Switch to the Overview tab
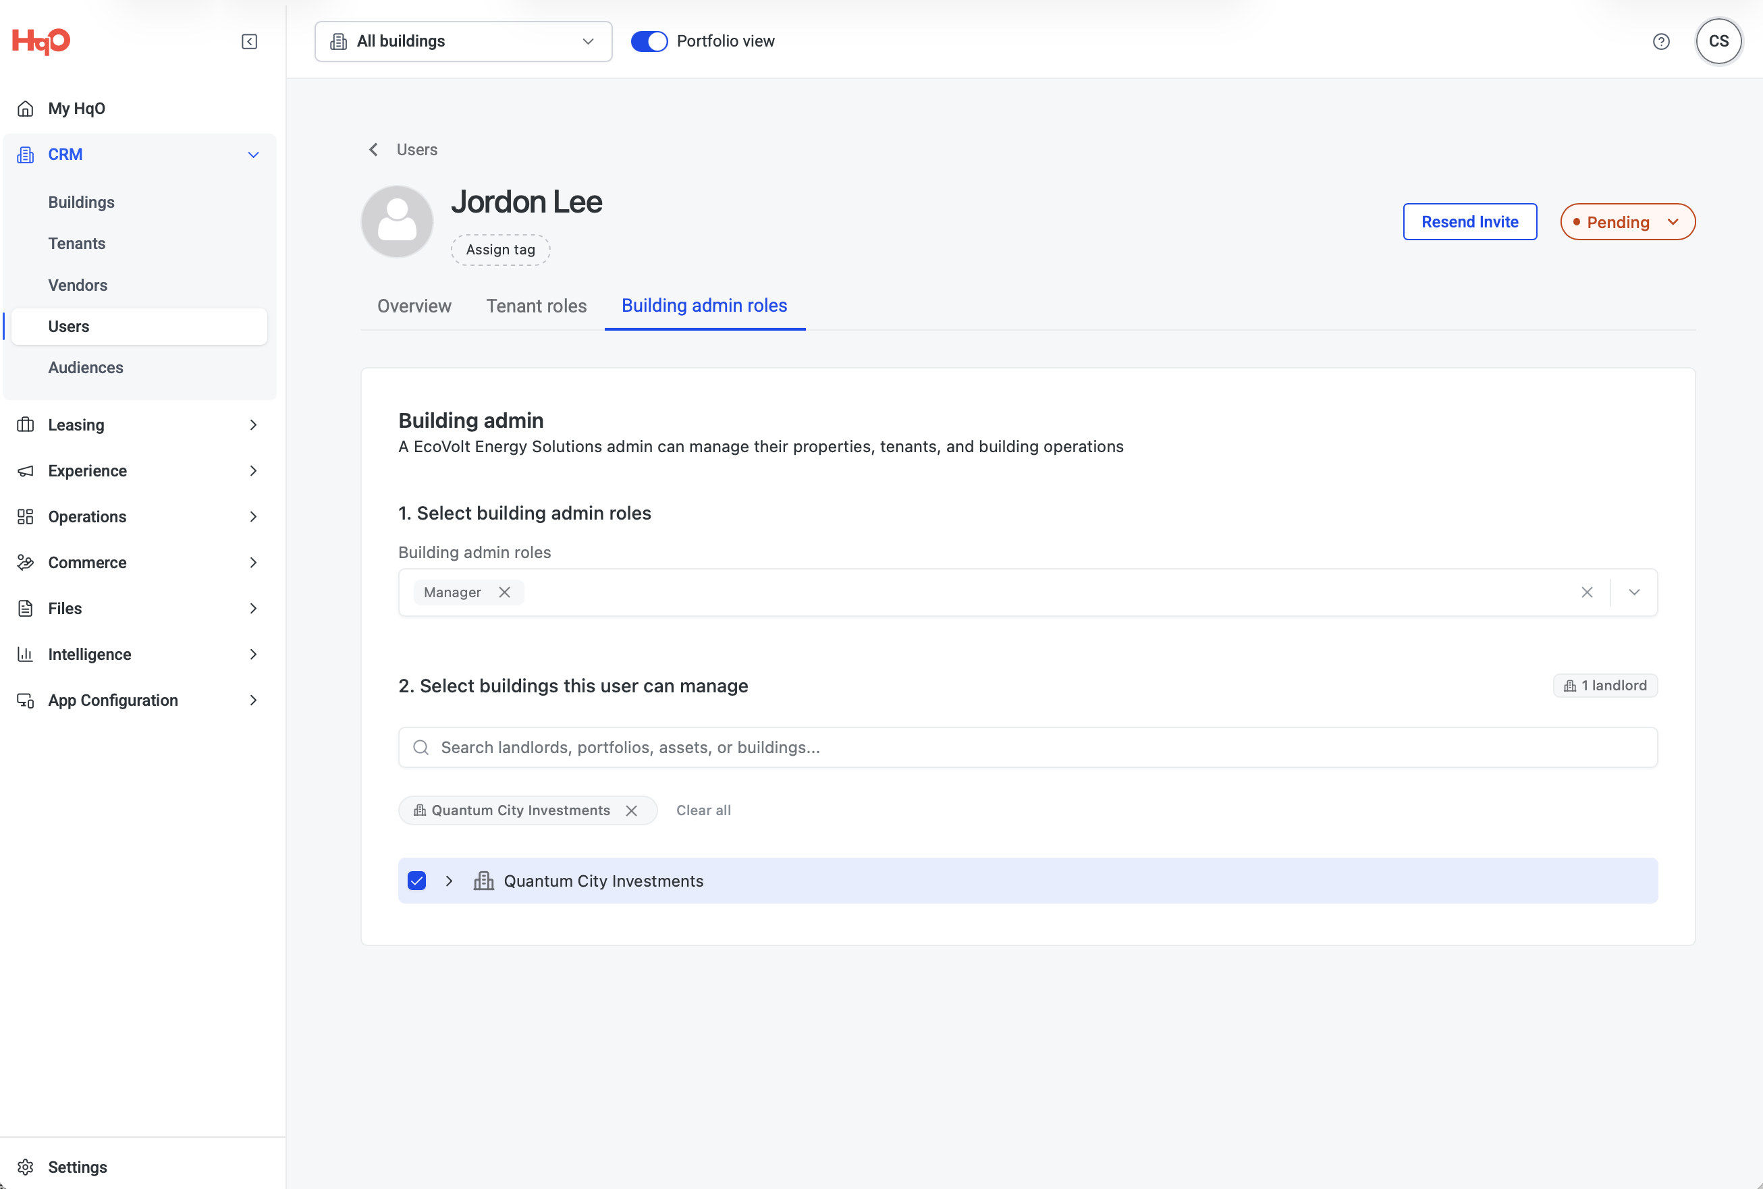Screen dimensions: 1763x1189 pos(414,306)
